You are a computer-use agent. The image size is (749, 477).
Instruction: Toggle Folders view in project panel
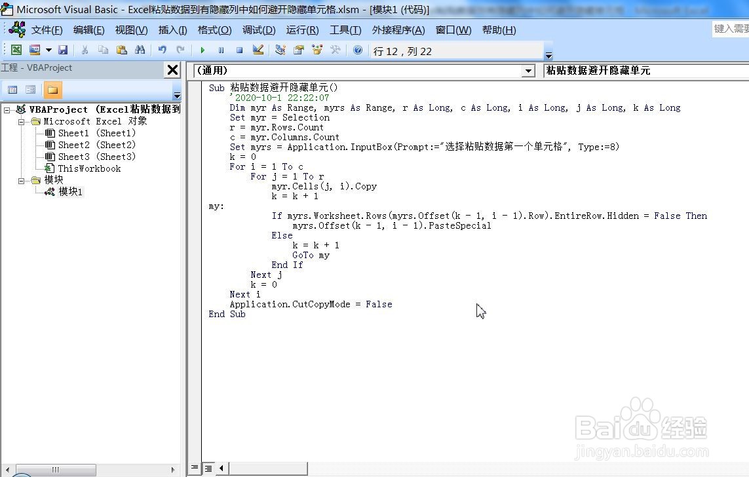52,90
